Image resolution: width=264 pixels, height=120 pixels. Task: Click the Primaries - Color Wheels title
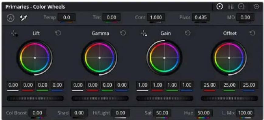[35, 7]
